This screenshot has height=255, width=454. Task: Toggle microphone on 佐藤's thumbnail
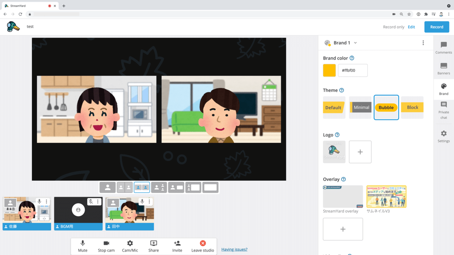tap(39, 202)
